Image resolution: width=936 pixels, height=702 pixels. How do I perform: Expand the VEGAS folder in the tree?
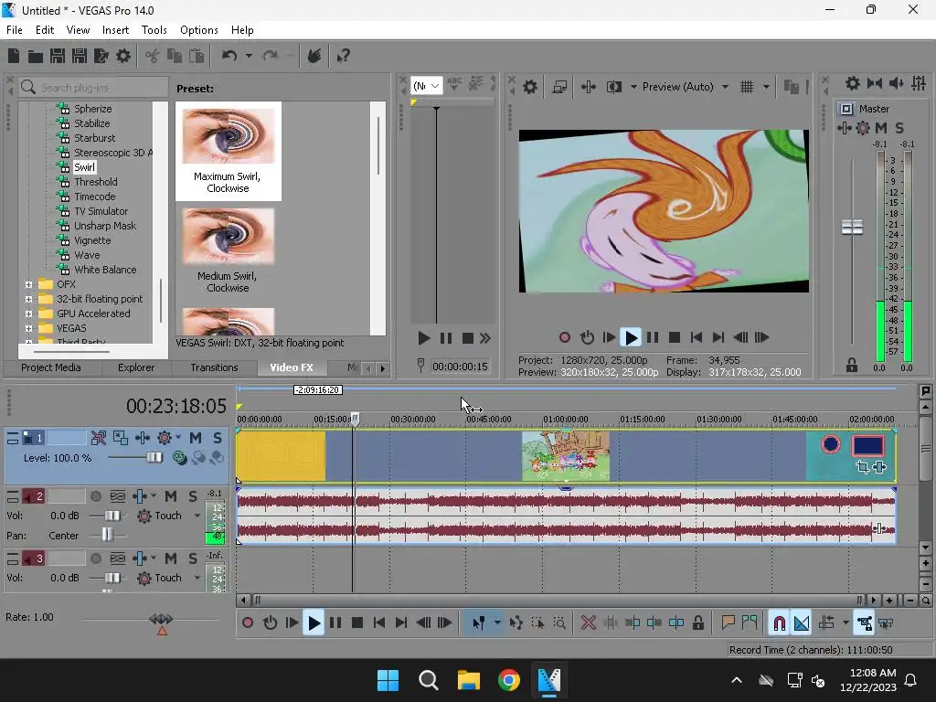pyautogui.click(x=28, y=328)
